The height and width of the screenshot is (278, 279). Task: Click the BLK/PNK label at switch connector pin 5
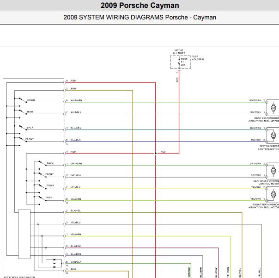[x=76, y=246]
